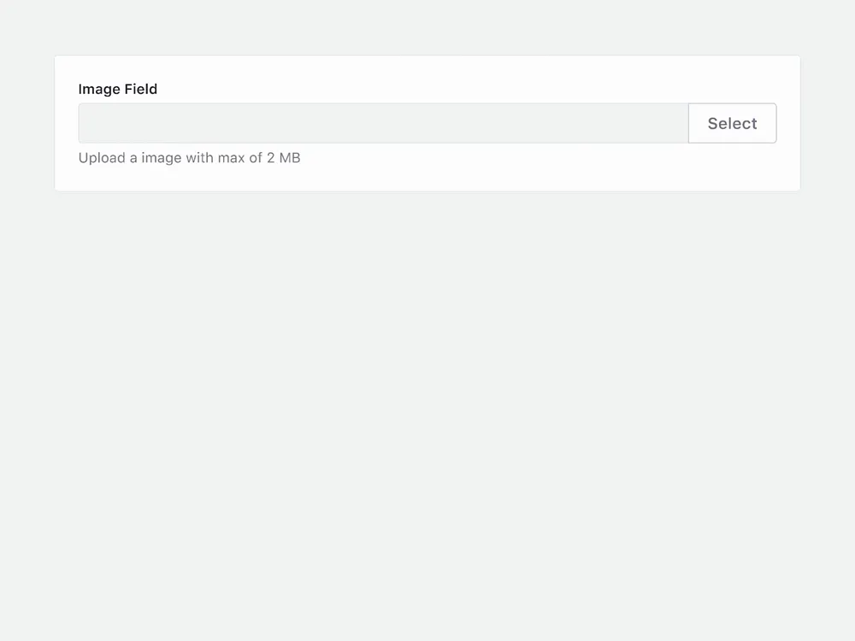Click the upload size hint message

pos(189,158)
